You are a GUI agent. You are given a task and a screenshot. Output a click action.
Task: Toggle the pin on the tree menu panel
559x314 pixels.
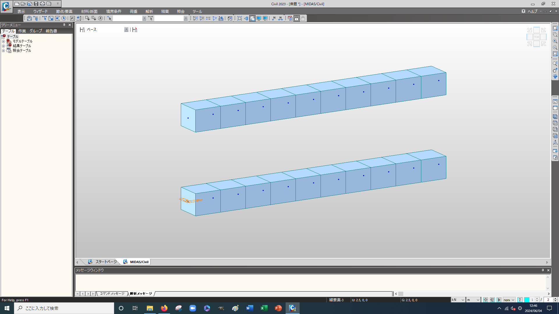click(x=64, y=25)
